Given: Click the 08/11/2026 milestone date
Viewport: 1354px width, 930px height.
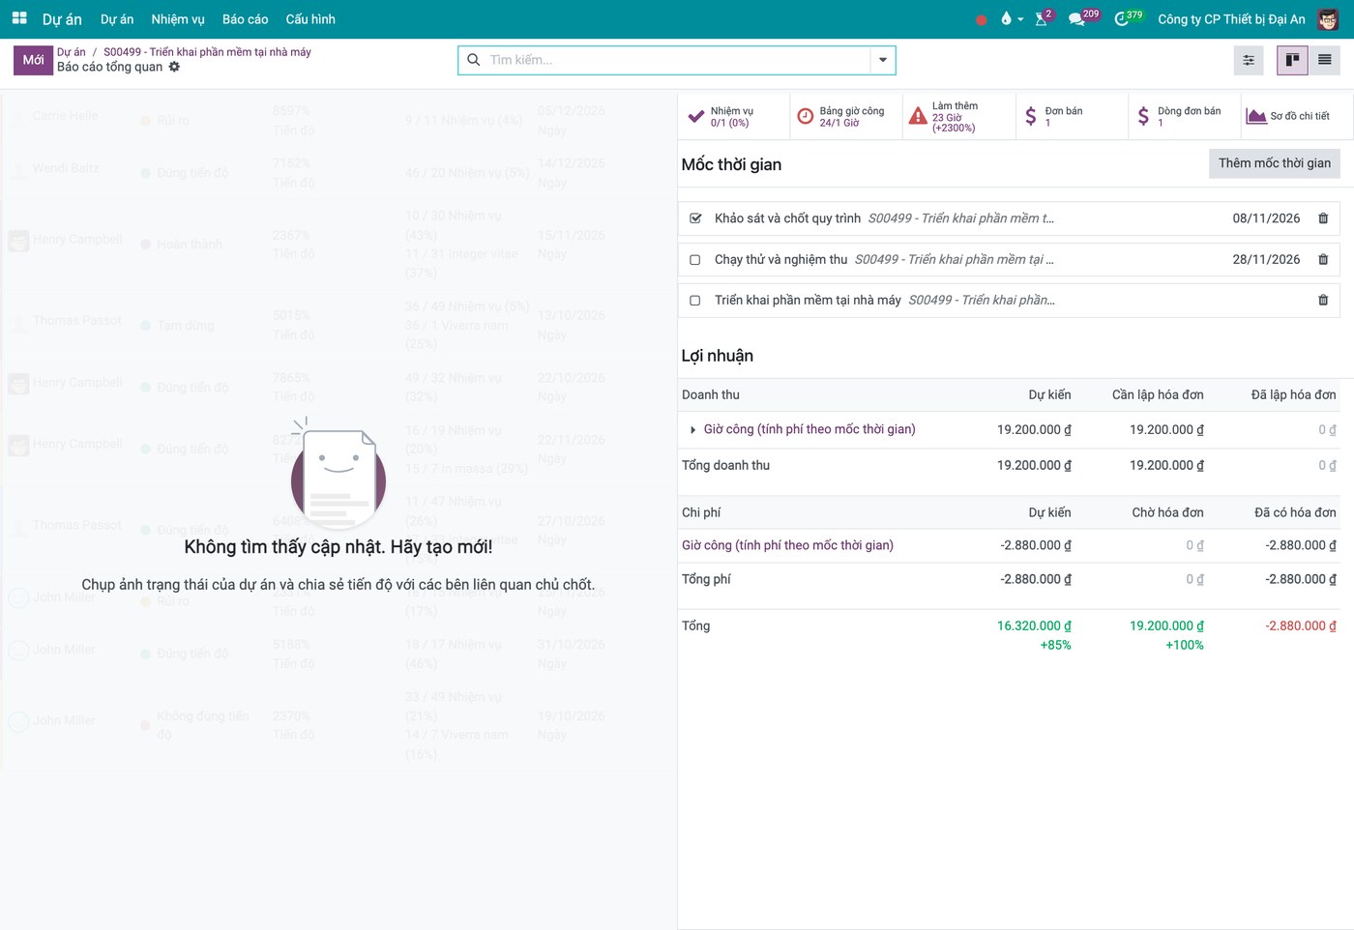Looking at the screenshot, I should pos(1266,218).
